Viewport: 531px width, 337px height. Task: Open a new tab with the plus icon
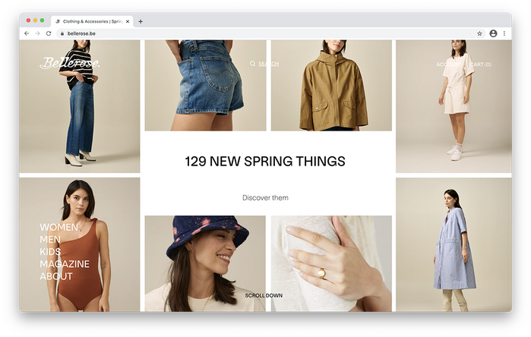pyautogui.click(x=141, y=21)
